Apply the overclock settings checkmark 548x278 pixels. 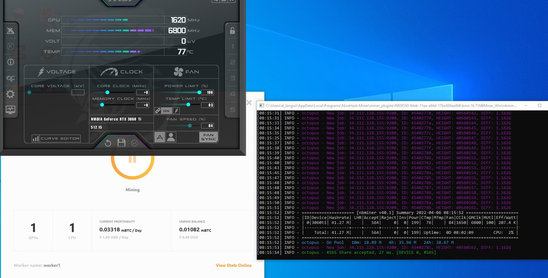click(x=135, y=143)
